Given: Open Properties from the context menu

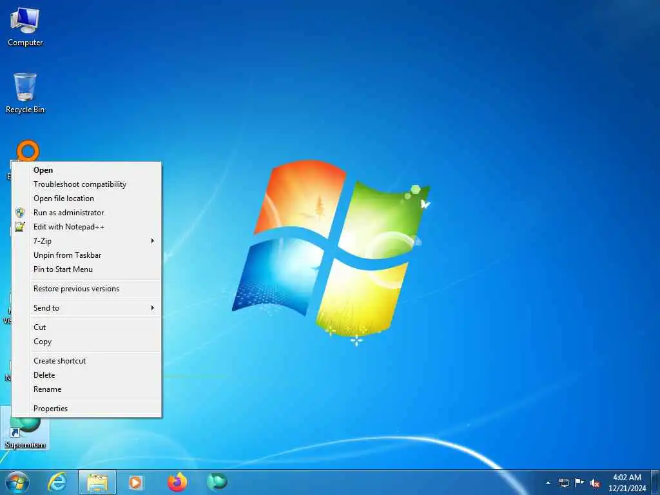Looking at the screenshot, I should point(87,408).
